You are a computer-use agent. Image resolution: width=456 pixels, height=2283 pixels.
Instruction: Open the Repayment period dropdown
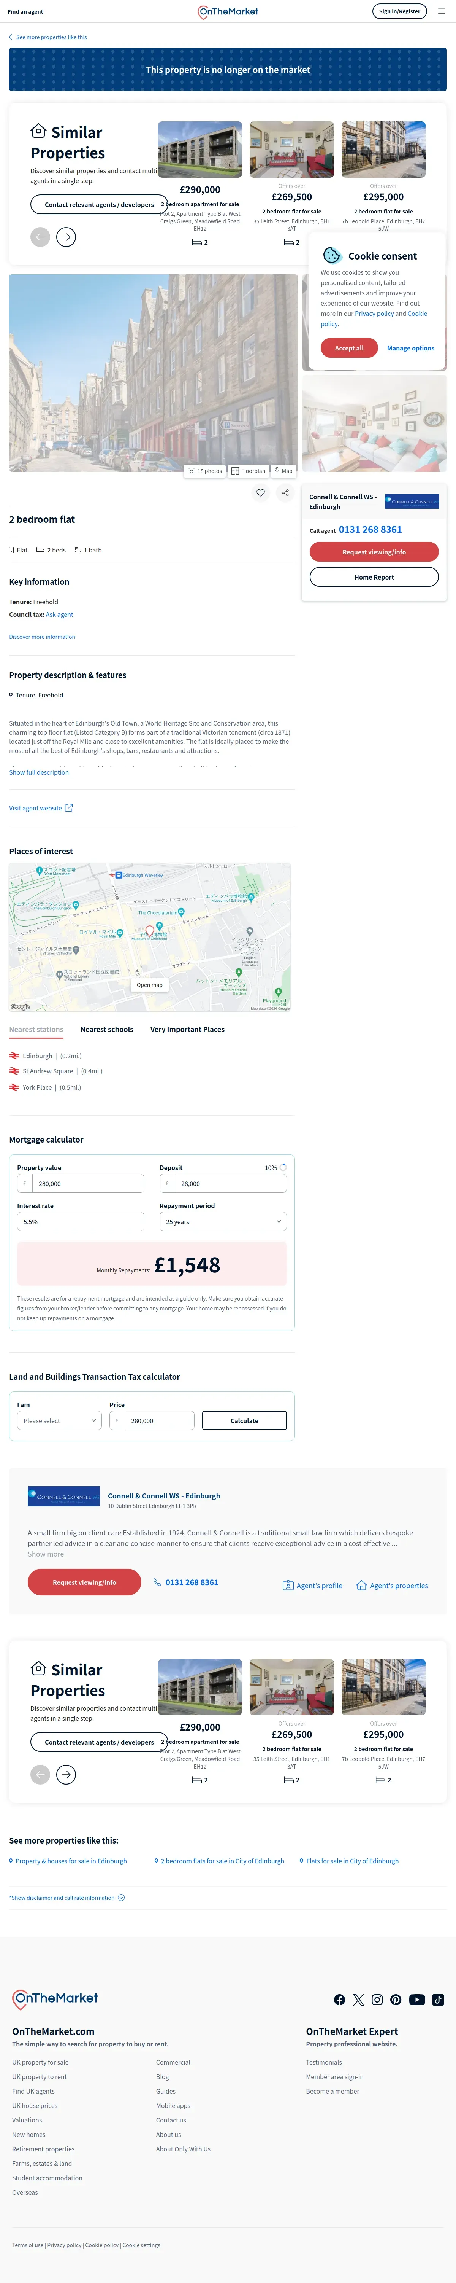point(223,1221)
